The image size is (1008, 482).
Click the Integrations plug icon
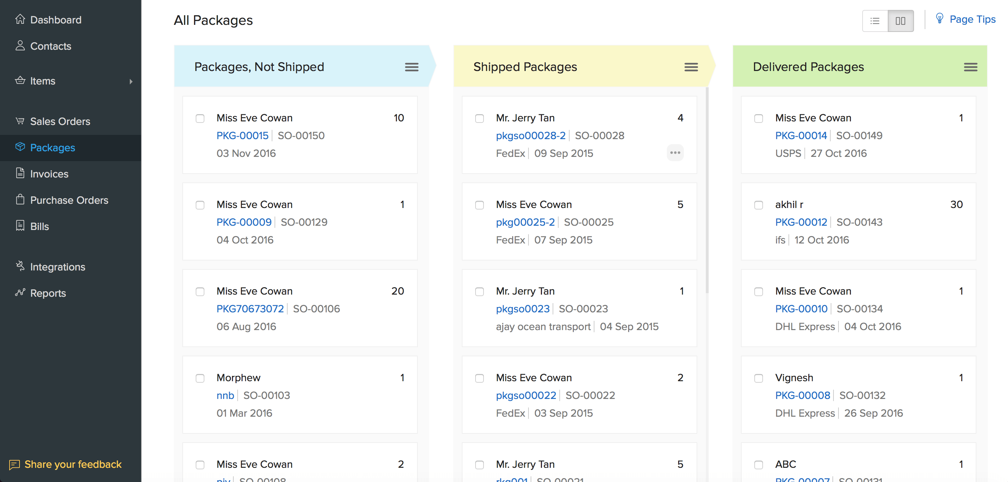(x=20, y=266)
